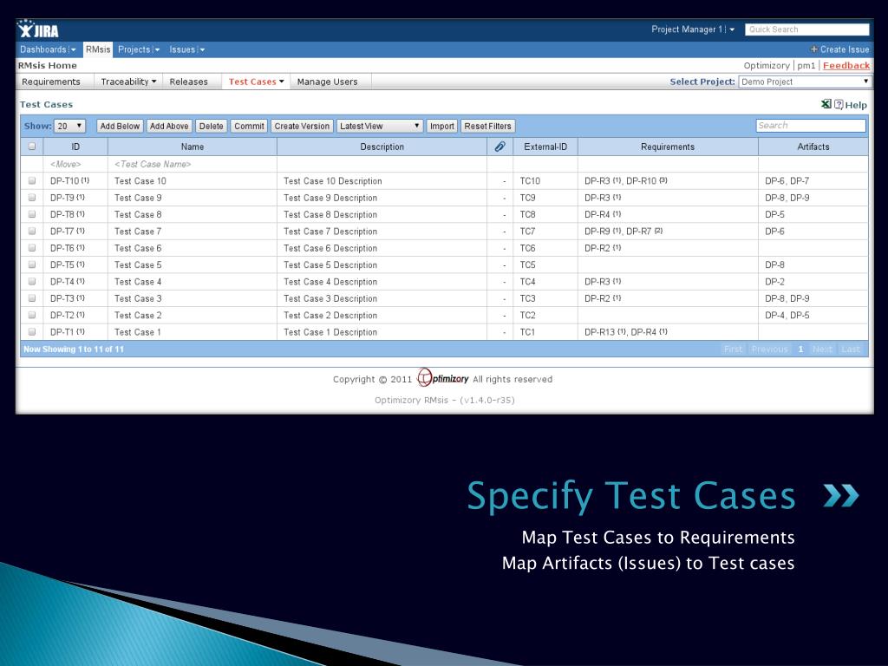Screen dimensions: 888x666
Task: Click the Next pagination link
Action: pyautogui.click(x=822, y=349)
